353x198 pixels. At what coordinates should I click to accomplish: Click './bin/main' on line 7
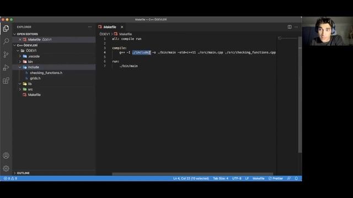click(x=129, y=66)
